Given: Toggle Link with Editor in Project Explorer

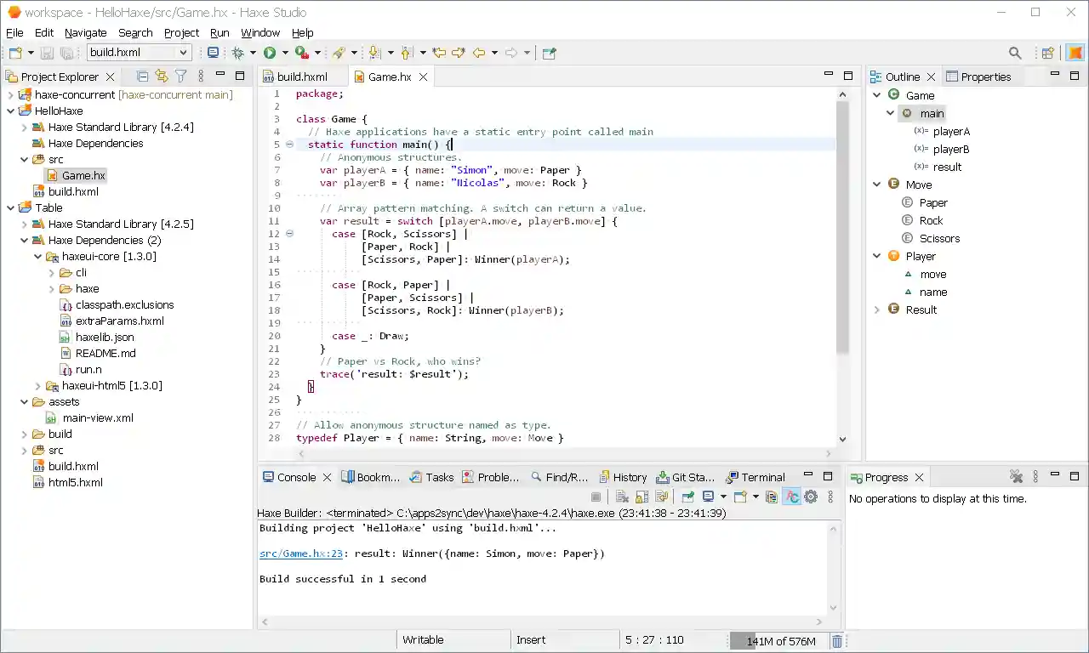Looking at the screenshot, I should point(161,77).
